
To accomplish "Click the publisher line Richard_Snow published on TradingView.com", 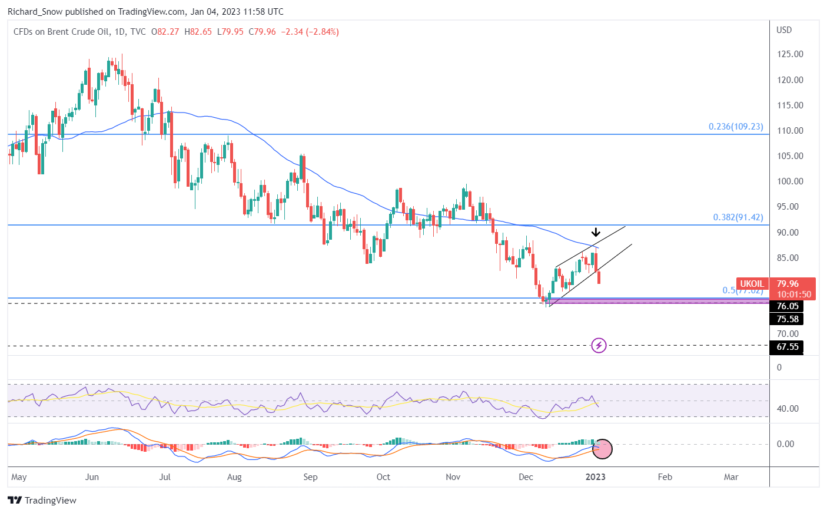I will pyautogui.click(x=145, y=12).
